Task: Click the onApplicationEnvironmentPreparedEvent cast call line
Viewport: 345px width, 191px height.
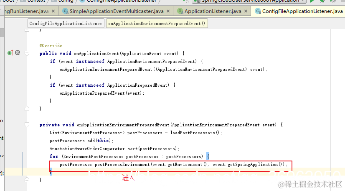Action: (x=163, y=69)
